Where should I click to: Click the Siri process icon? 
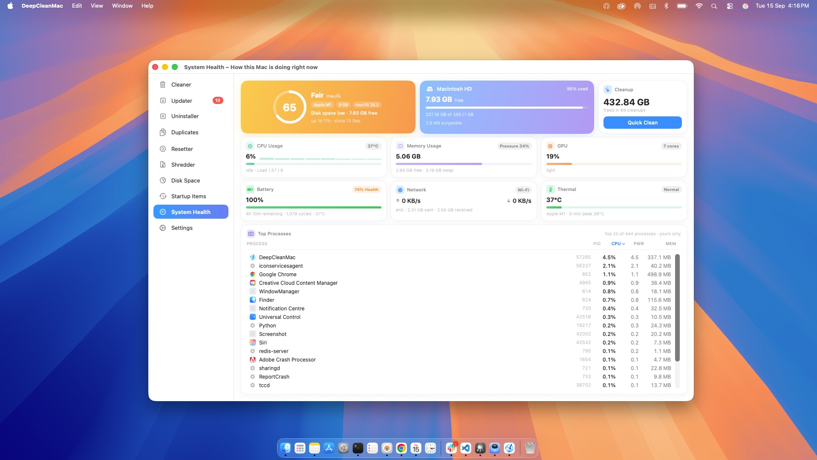[253, 342]
